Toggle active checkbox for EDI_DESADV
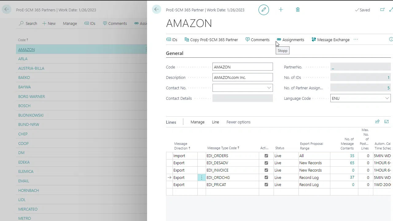 (x=266, y=163)
